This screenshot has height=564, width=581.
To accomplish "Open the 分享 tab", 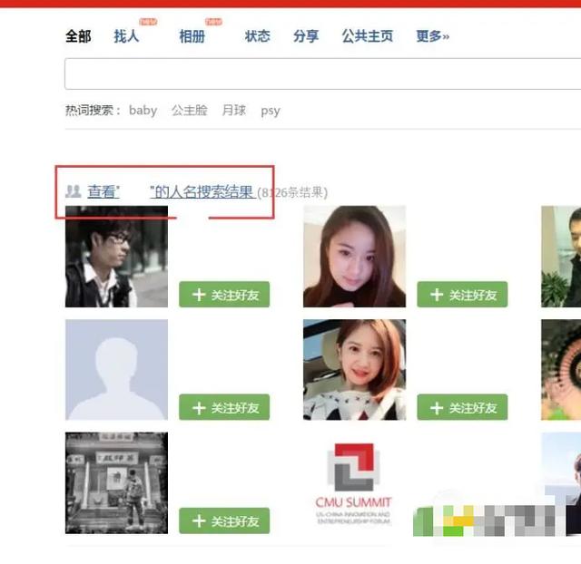I will pyautogui.click(x=306, y=36).
